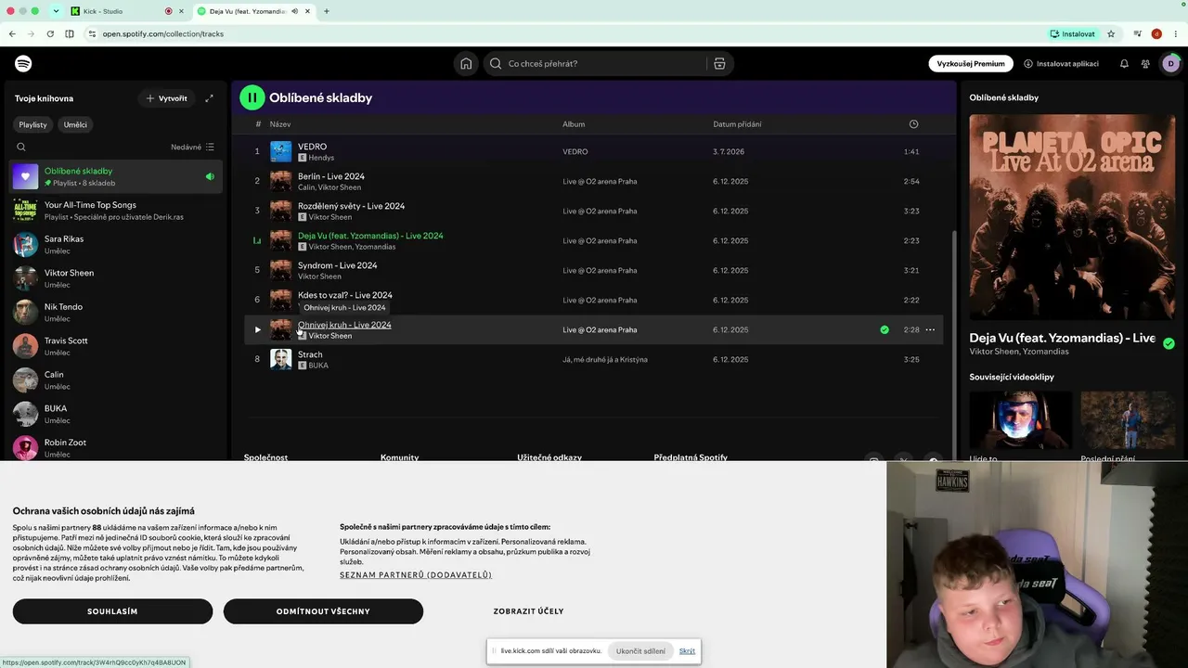
Task: Play the Ohnivej kruh row
Action: (258, 329)
